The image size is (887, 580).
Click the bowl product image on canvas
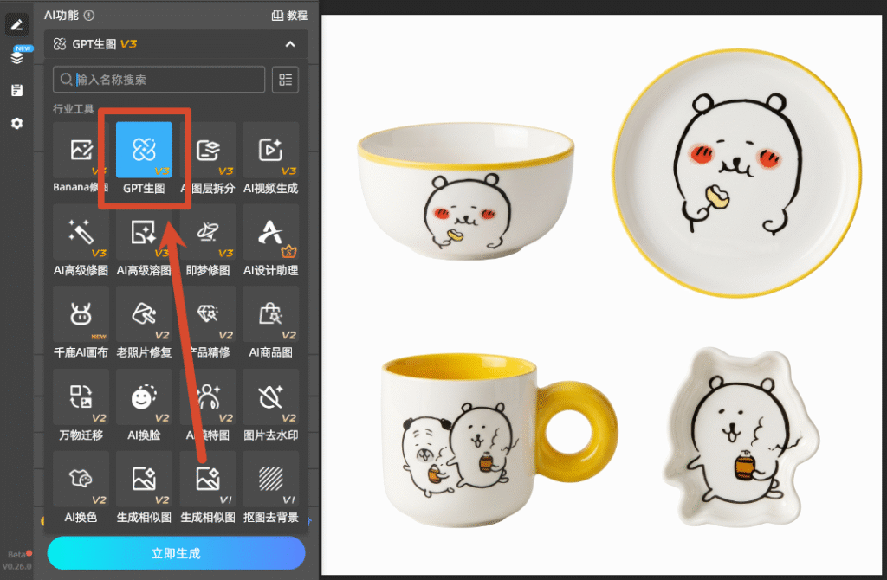[466, 191]
